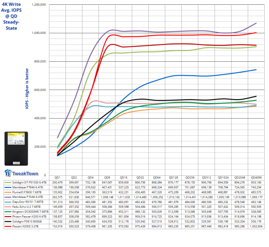Click the '400,000' y-axis label

[x=40, y=118]
